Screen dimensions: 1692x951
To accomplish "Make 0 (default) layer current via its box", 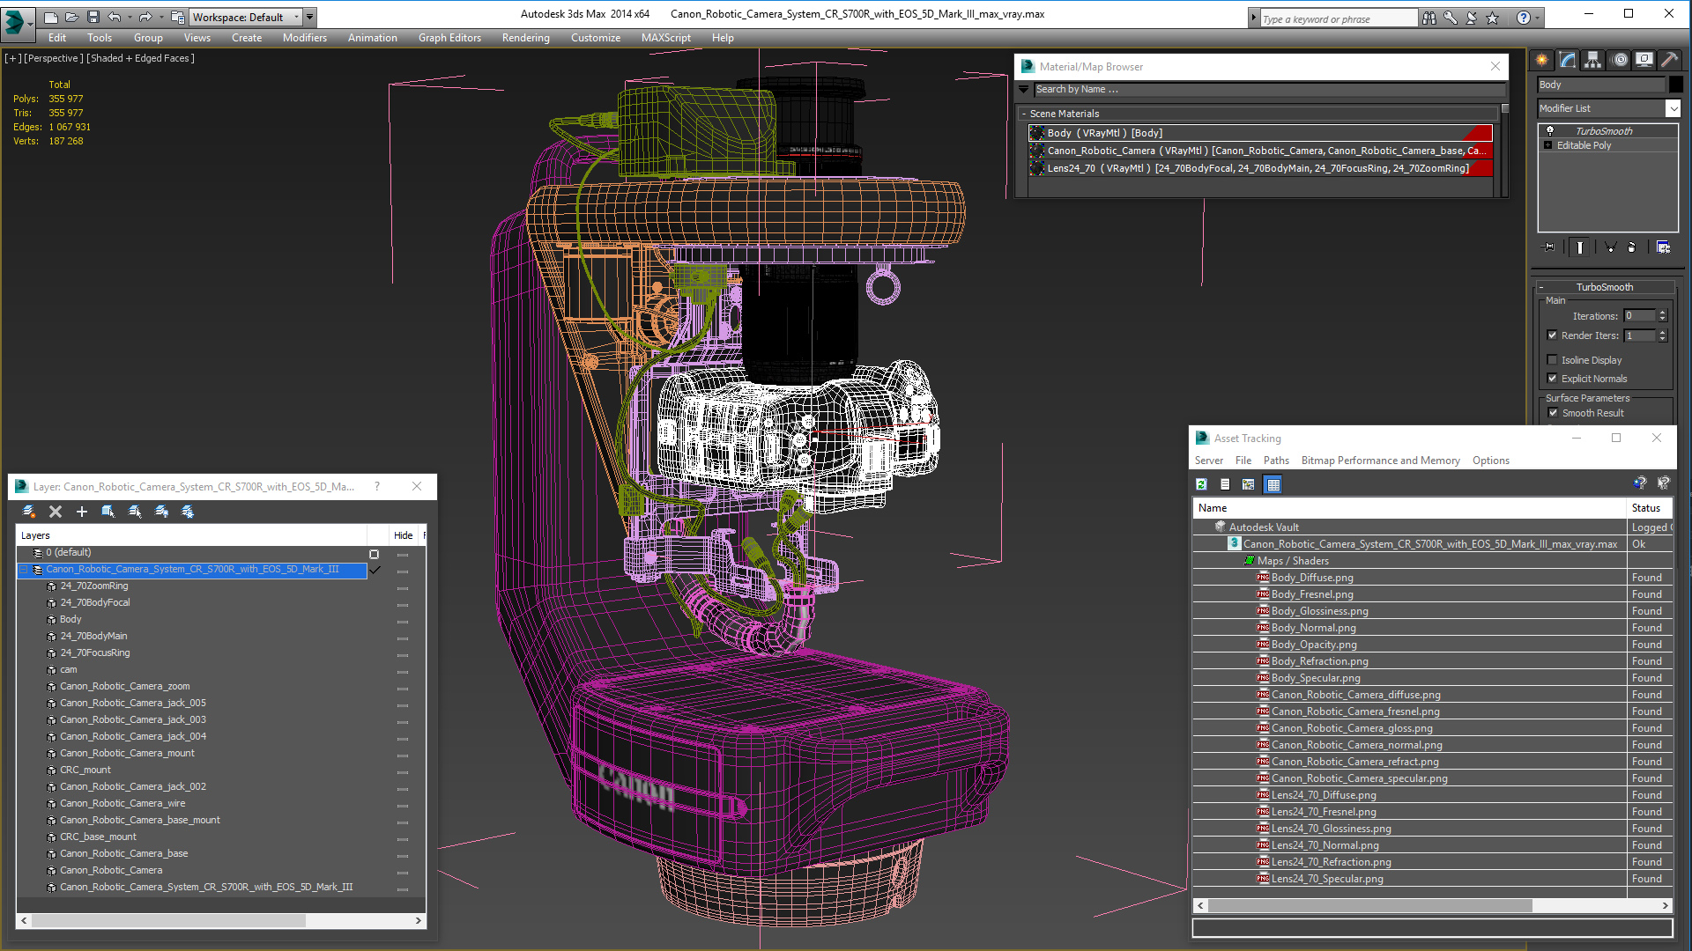I will click(374, 554).
